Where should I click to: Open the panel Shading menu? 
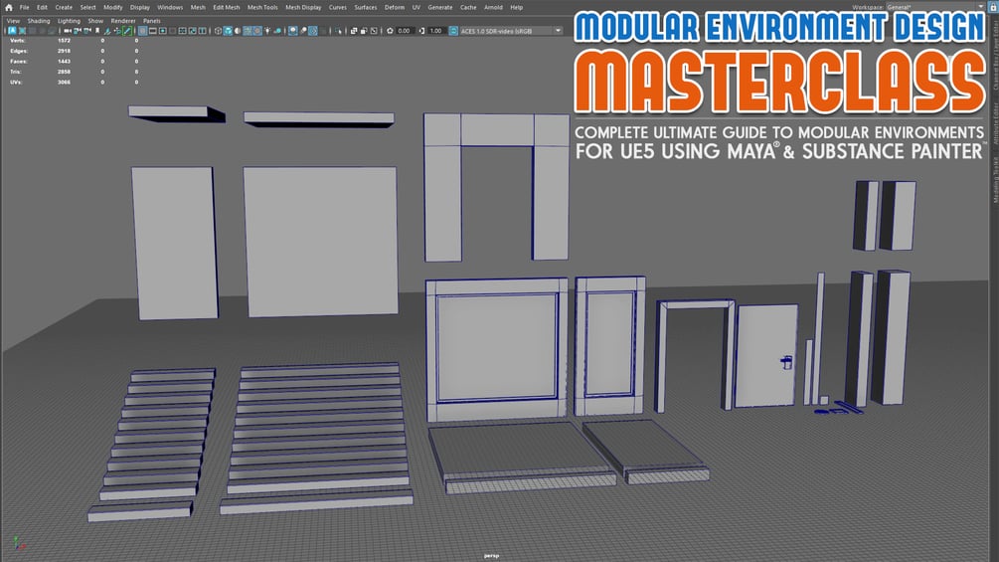[x=38, y=21]
